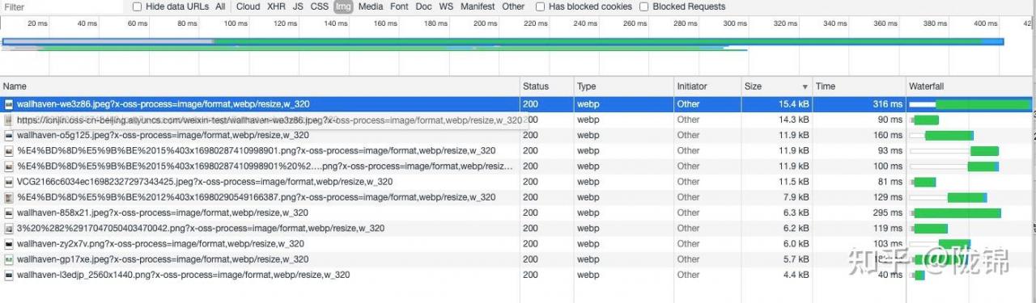Check the Blocked Requests checkbox

click(644, 6)
